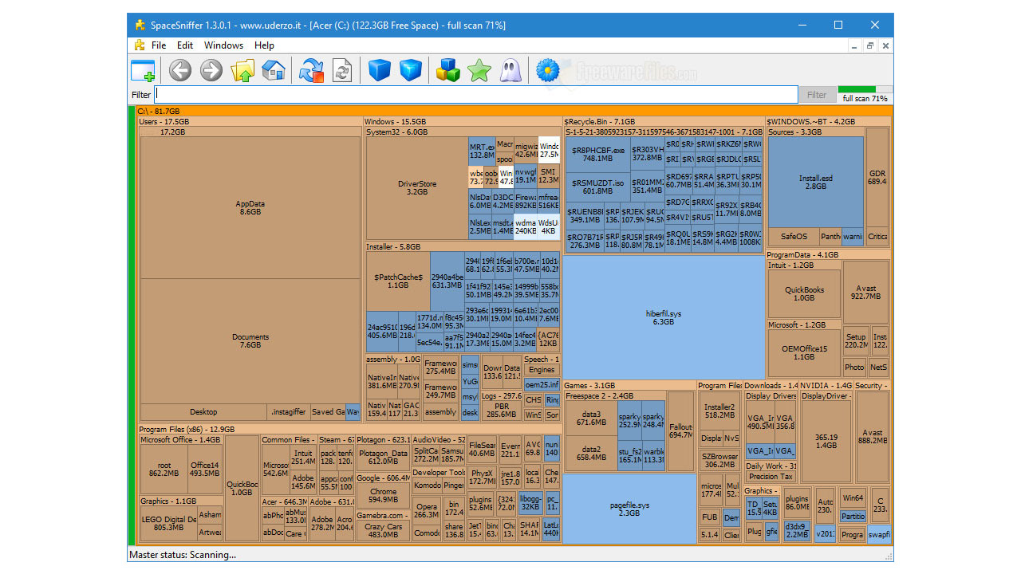The height and width of the screenshot is (574, 1021).
Task: Select the Install.esd 2.8GB file block
Action: pyautogui.click(x=815, y=183)
